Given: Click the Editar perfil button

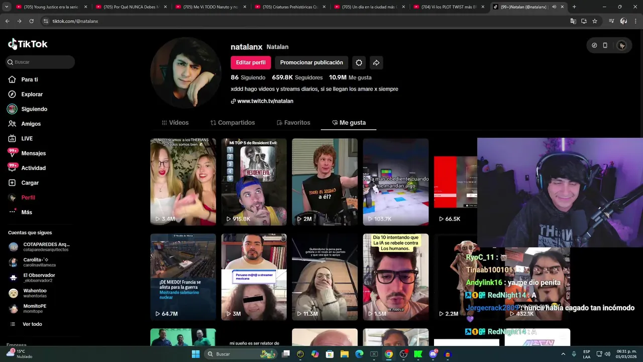Looking at the screenshot, I should tap(251, 62).
